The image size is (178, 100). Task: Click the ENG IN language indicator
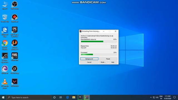click(x=161, y=97)
